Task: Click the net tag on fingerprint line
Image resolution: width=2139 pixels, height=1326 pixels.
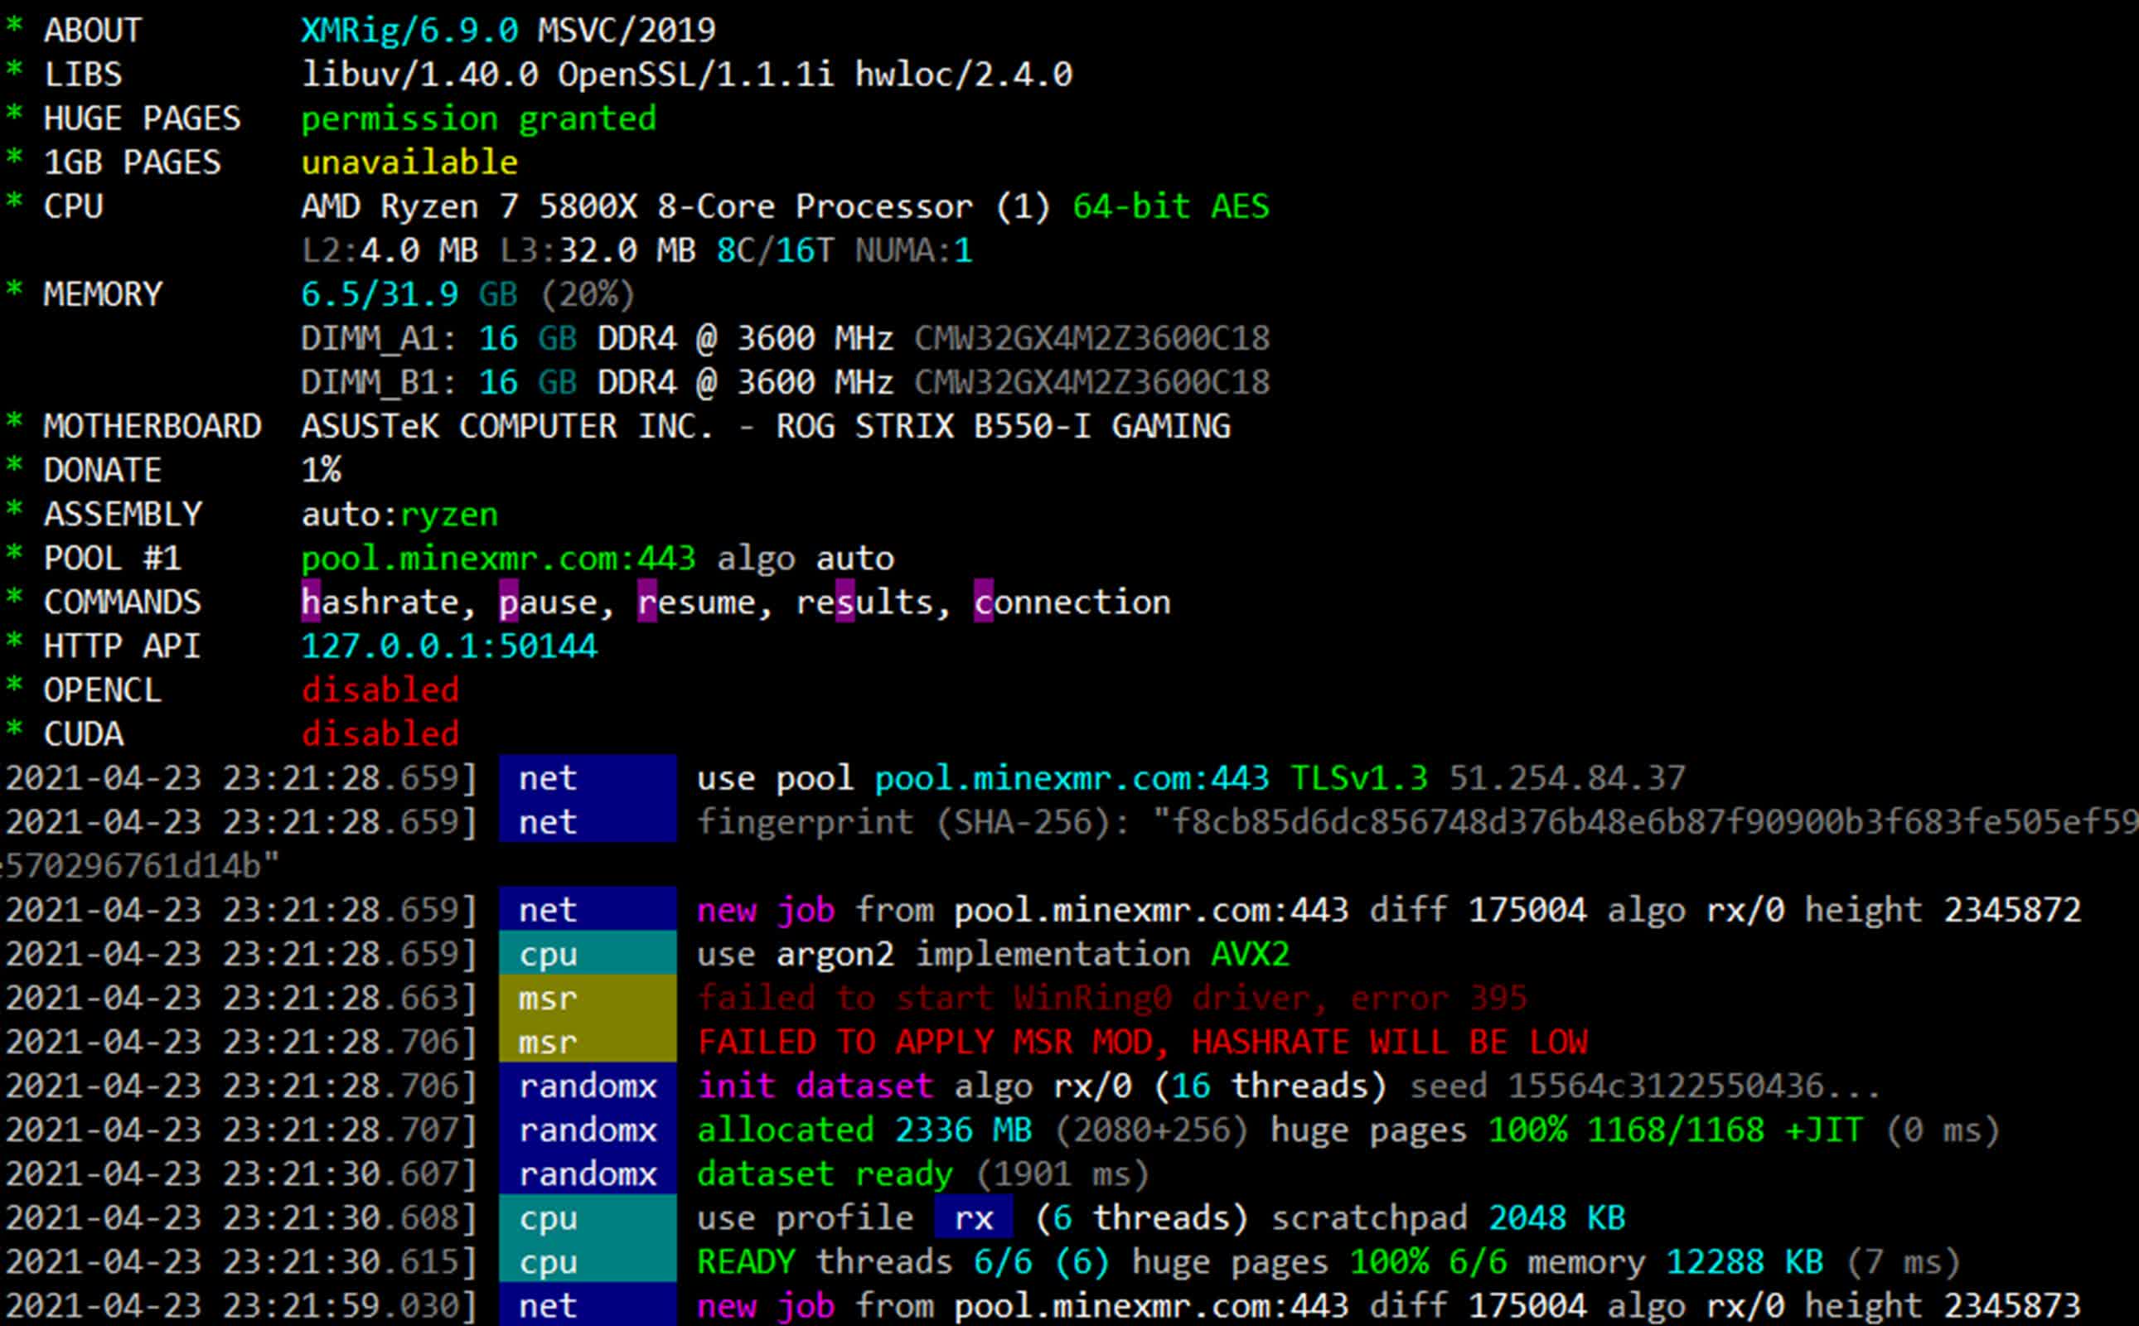Action: coord(587,823)
